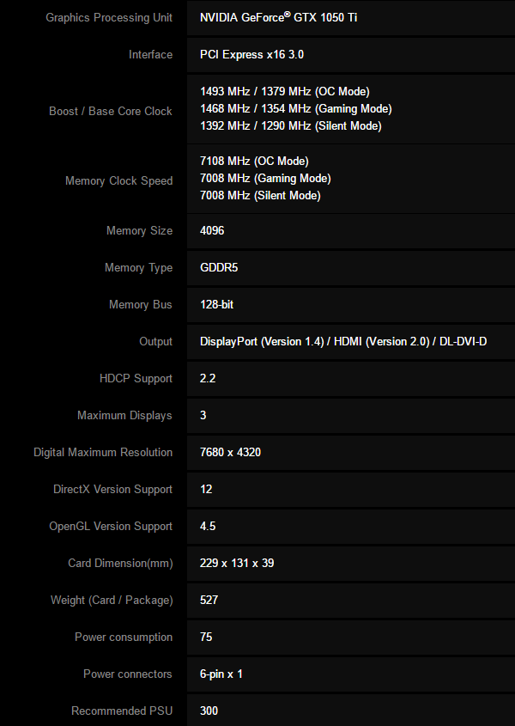Click '1392 MHz / 1290 MHz (Silent Mode)' line

[291, 126]
